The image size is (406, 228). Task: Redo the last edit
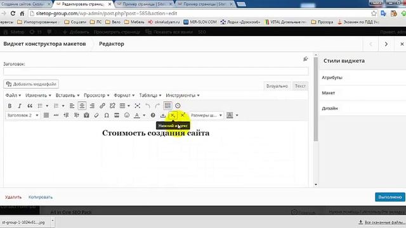click(157, 106)
